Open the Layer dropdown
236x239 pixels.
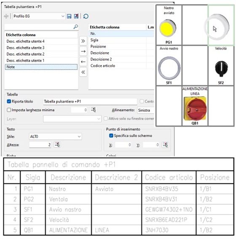tap(72, 119)
